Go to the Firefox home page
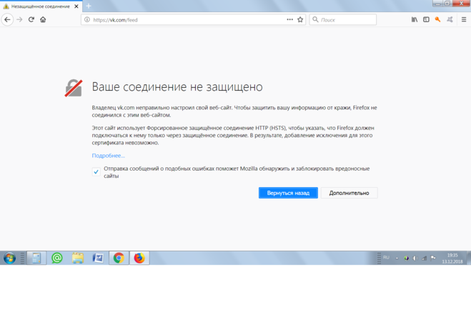This screenshot has width=471, height=315. click(x=43, y=20)
